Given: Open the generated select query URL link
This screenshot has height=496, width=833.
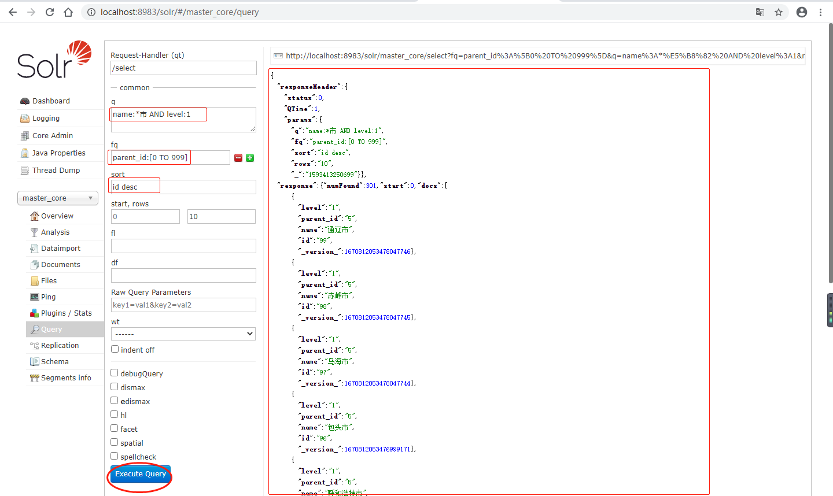Looking at the screenshot, I should click(544, 56).
